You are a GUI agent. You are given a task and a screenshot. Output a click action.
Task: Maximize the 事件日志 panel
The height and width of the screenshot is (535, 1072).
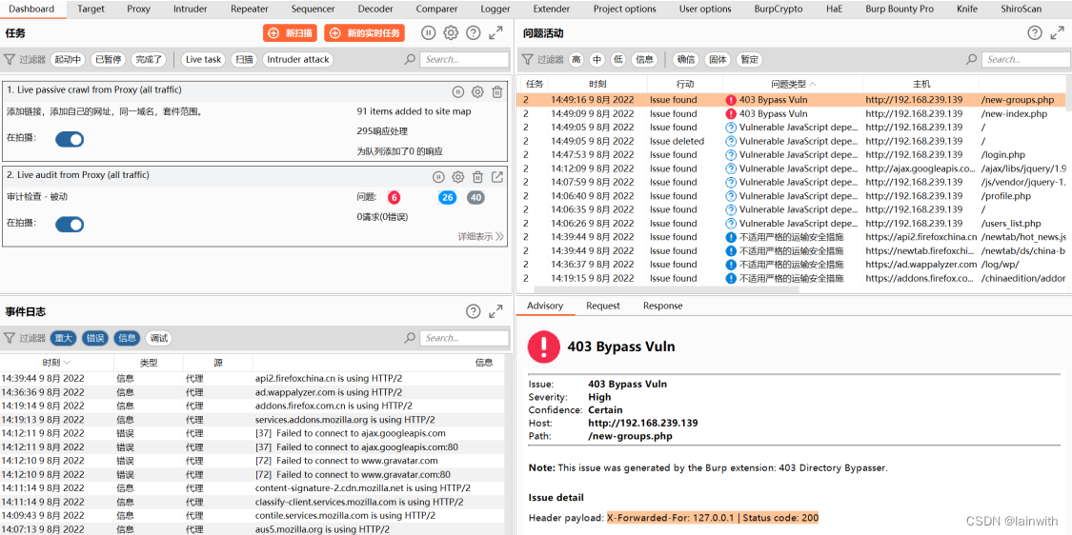point(496,311)
